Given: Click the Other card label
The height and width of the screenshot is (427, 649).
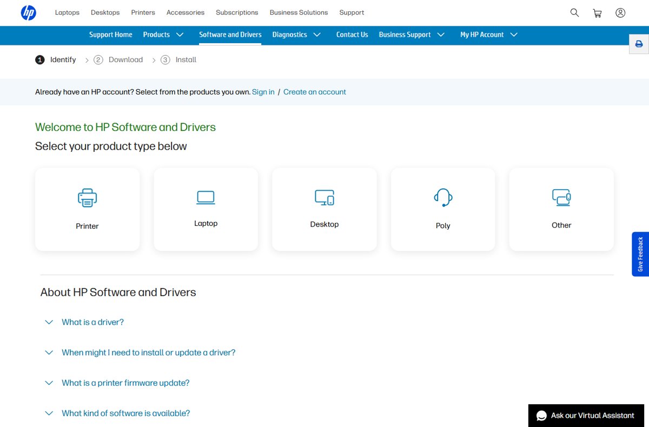Looking at the screenshot, I should point(561,225).
